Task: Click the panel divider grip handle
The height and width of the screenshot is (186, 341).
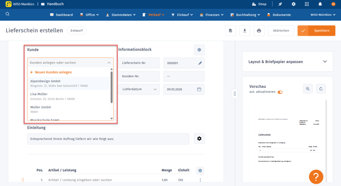Action: [235, 94]
